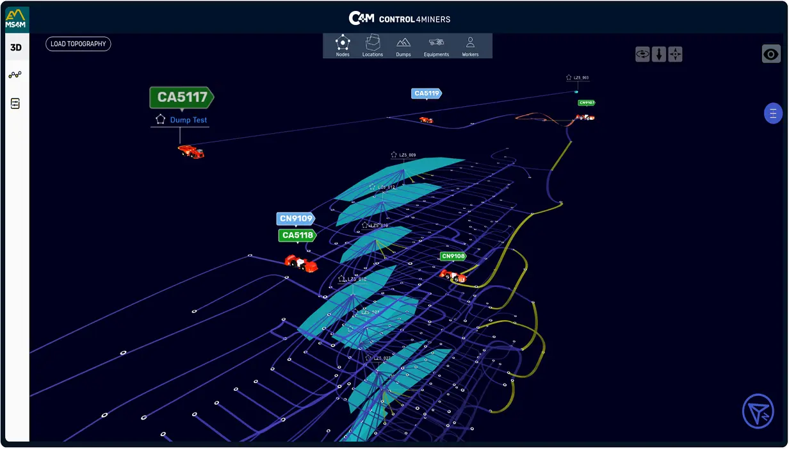
Task: Toggle the Nodes layer in top toolbar
Action: (343, 46)
